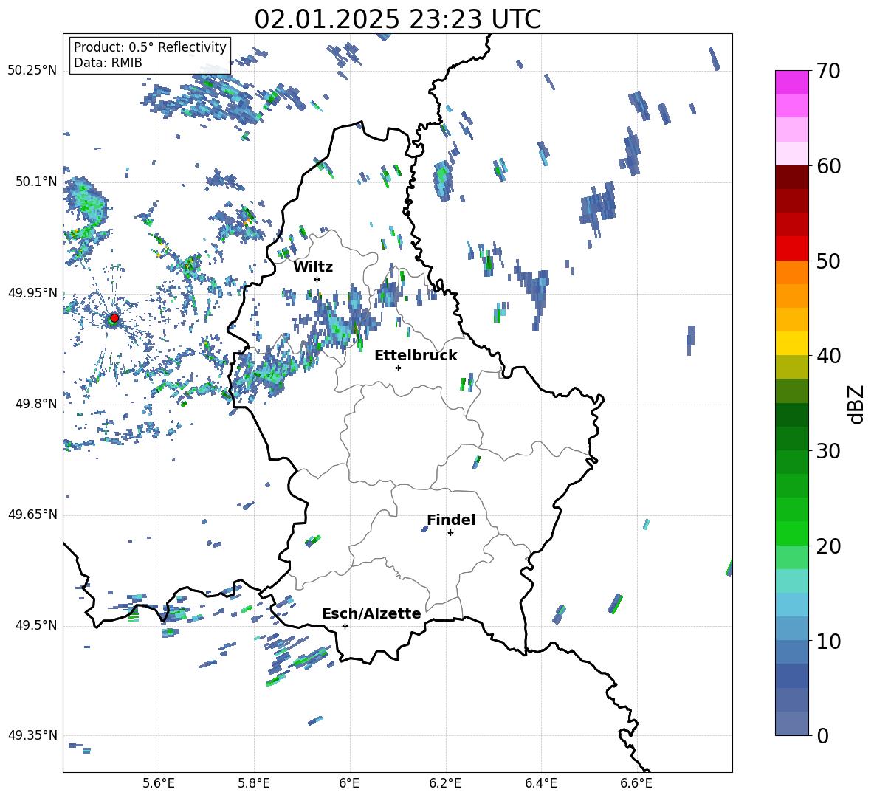Image resolution: width=874 pixels, height=798 pixels.
Task: Click latitude label 50.1°N
Action: tap(36, 182)
